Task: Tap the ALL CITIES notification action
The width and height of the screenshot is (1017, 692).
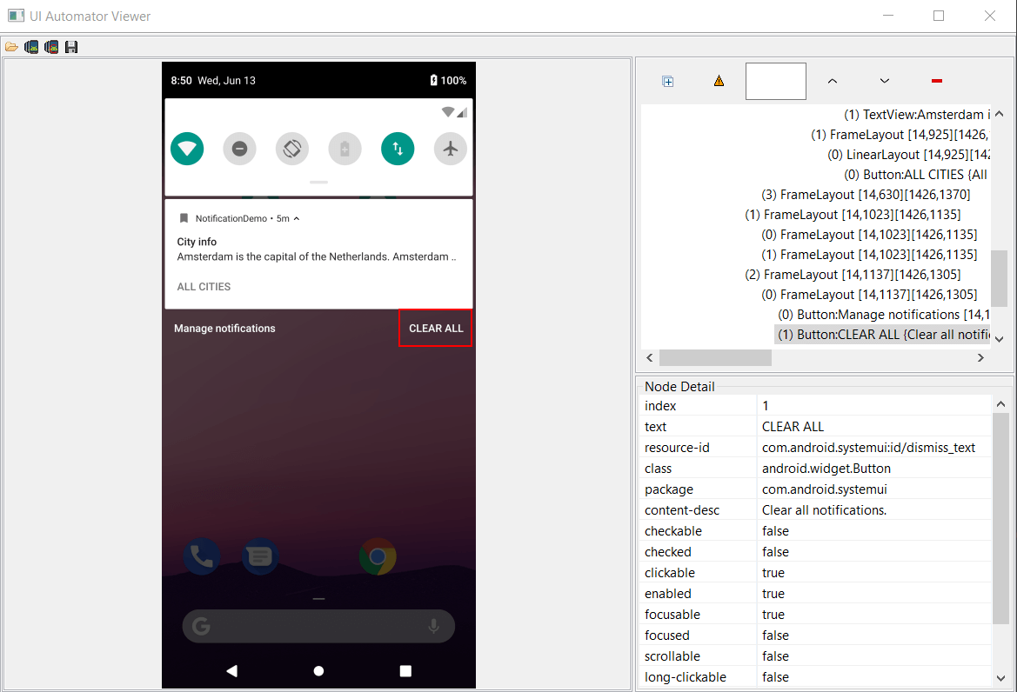Action: pos(204,286)
